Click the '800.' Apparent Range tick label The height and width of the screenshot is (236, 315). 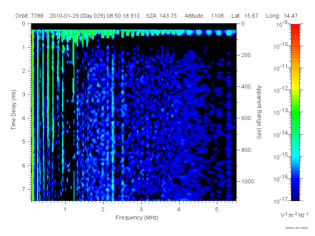coord(247,150)
